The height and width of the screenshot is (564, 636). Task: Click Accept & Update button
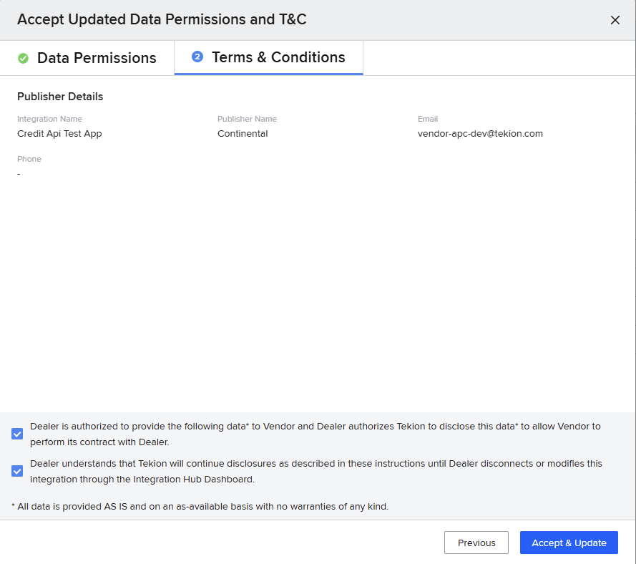coord(569,543)
